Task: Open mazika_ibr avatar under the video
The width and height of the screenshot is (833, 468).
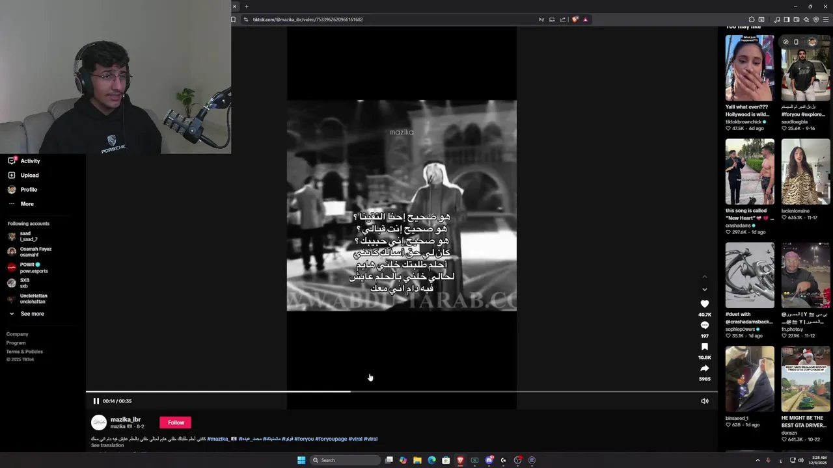Action: pyautogui.click(x=99, y=422)
